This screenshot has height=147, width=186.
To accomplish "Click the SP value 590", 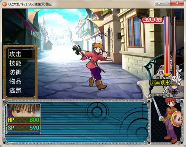I will click(x=34, y=128).
